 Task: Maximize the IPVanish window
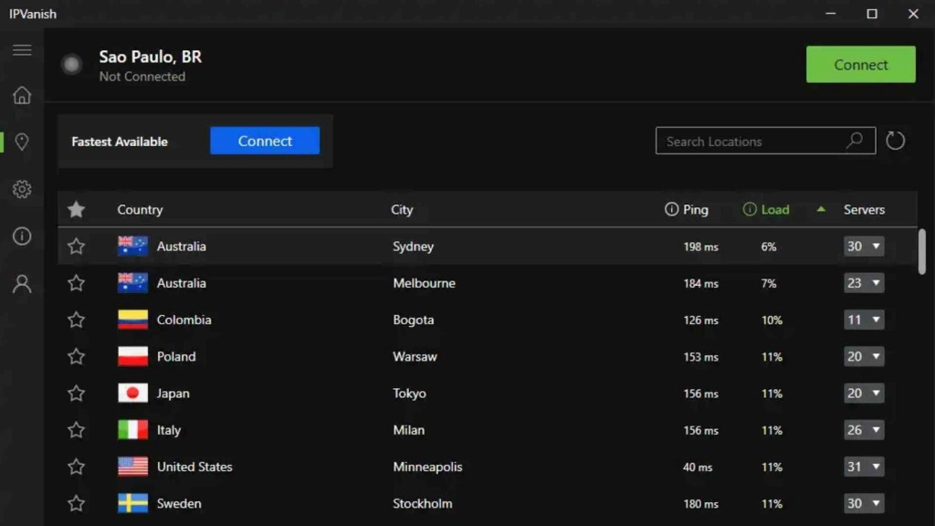872,14
